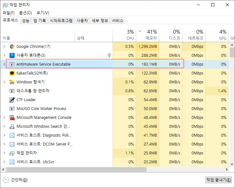Select the 프로세스 tab

pos(10,20)
